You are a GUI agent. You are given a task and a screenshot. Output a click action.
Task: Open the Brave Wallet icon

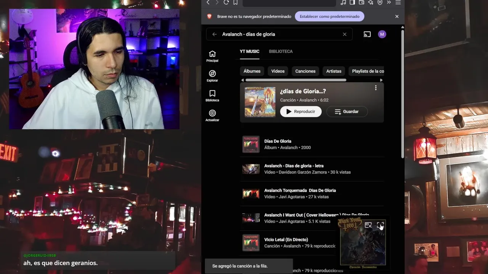click(x=361, y=2)
